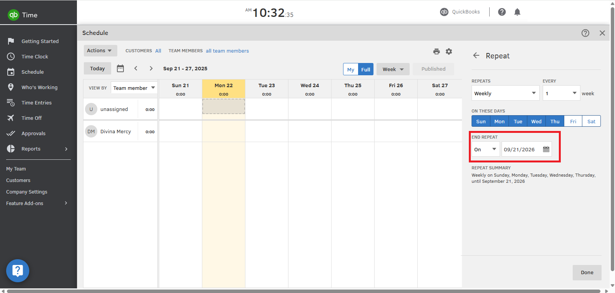Toggle Fri in repeat days
The width and height of the screenshot is (615, 293).
[573, 121]
